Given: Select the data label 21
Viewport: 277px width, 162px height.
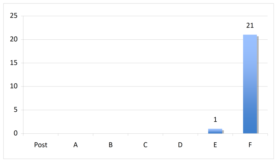Looking at the screenshot, I should click(x=250, y=26).
